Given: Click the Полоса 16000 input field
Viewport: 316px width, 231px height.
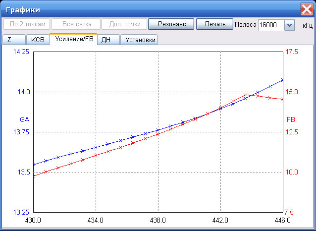Looking at the screenshot, I should pyautogui.click(x=271, y=25).
